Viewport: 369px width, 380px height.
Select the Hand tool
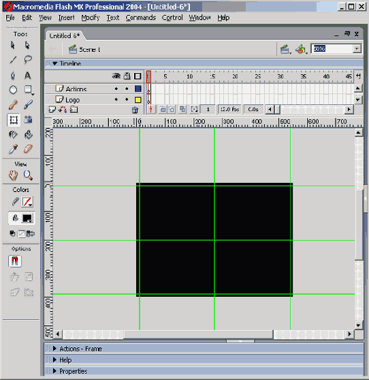pyautogui.click(x=14, y=175)
